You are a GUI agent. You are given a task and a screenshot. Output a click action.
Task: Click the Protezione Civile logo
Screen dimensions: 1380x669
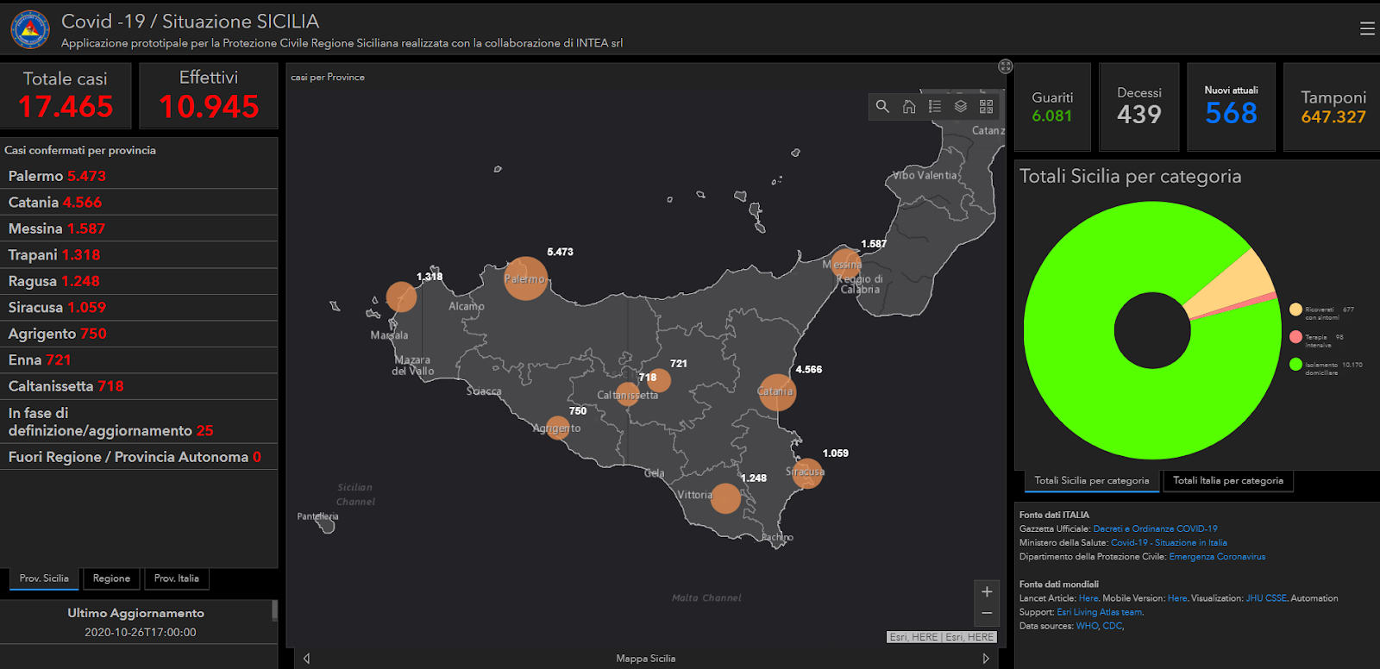point(30,29)
